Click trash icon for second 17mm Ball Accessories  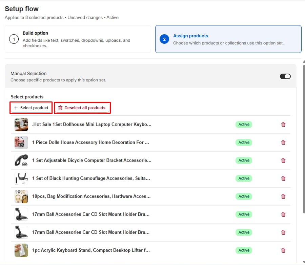[283, 232]
